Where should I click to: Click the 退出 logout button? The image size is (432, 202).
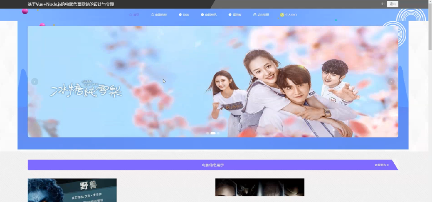(x=393, y=4)
